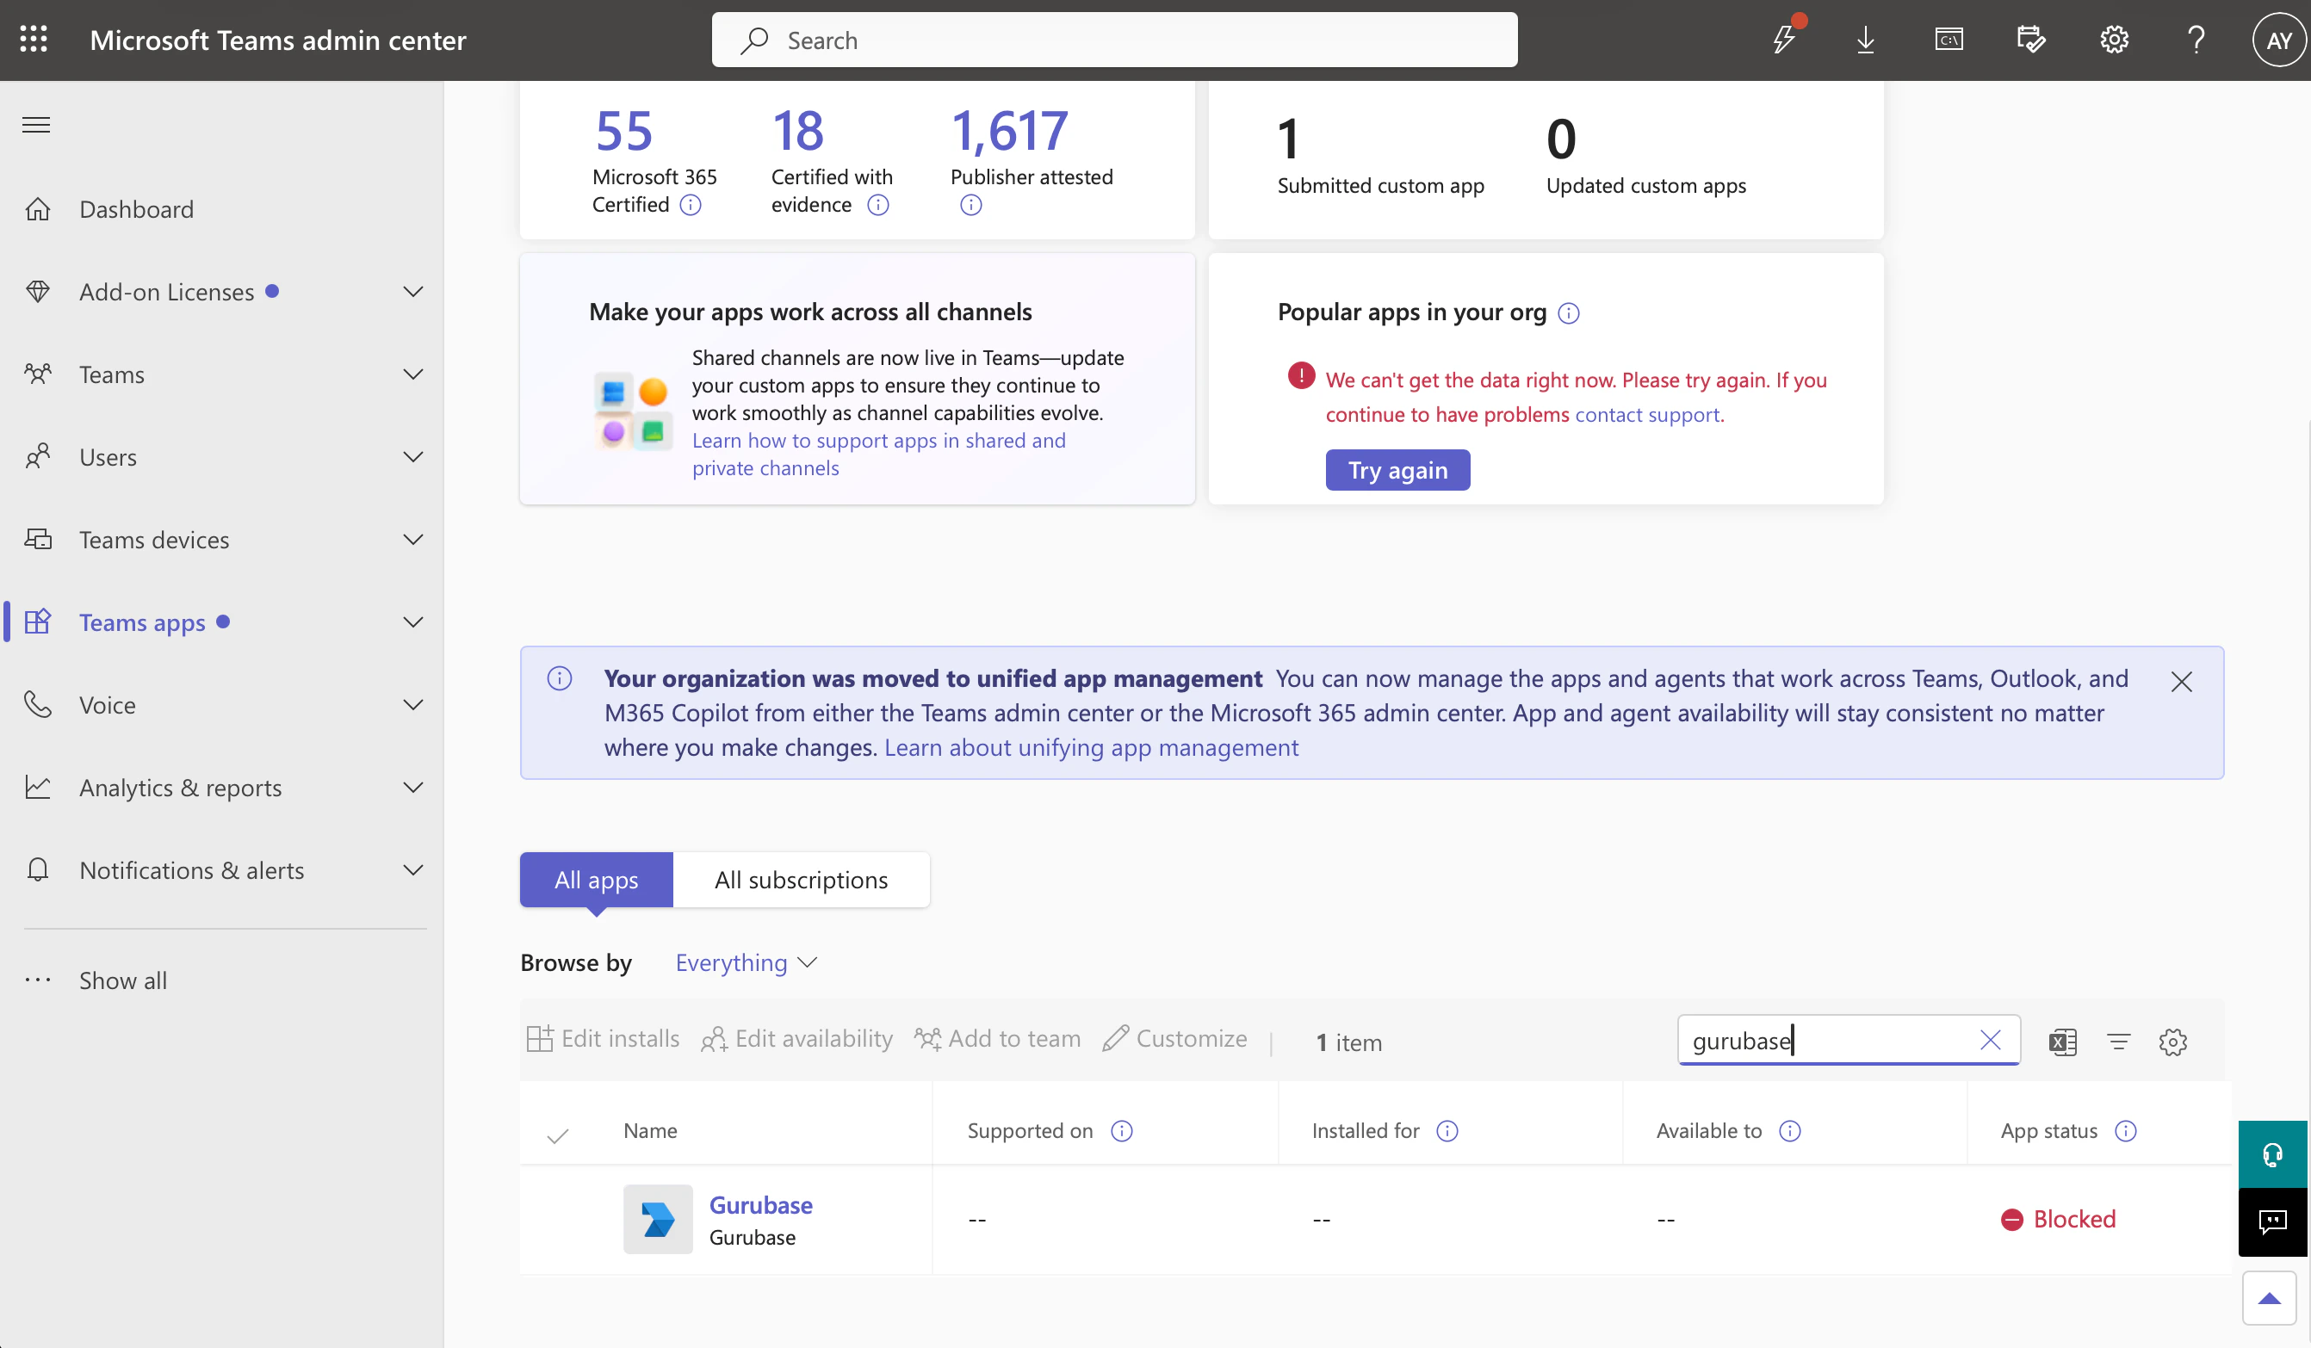Screen dimensions: 2311x1348
Task: Click the Microsoft Teams admin center title
Action: tap(278, 40)
